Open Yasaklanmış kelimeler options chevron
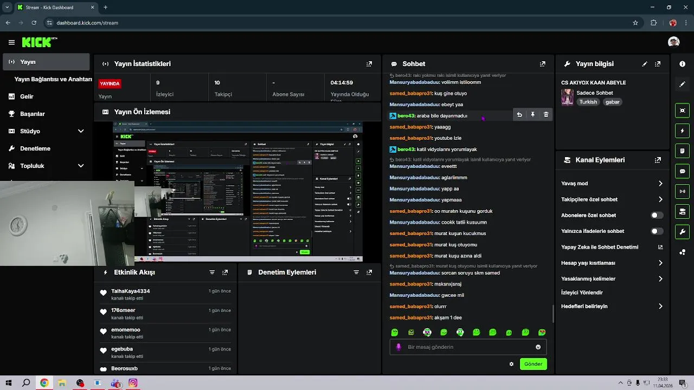The width and height of the screenshot is (694, 390). [x=660, y=279]
